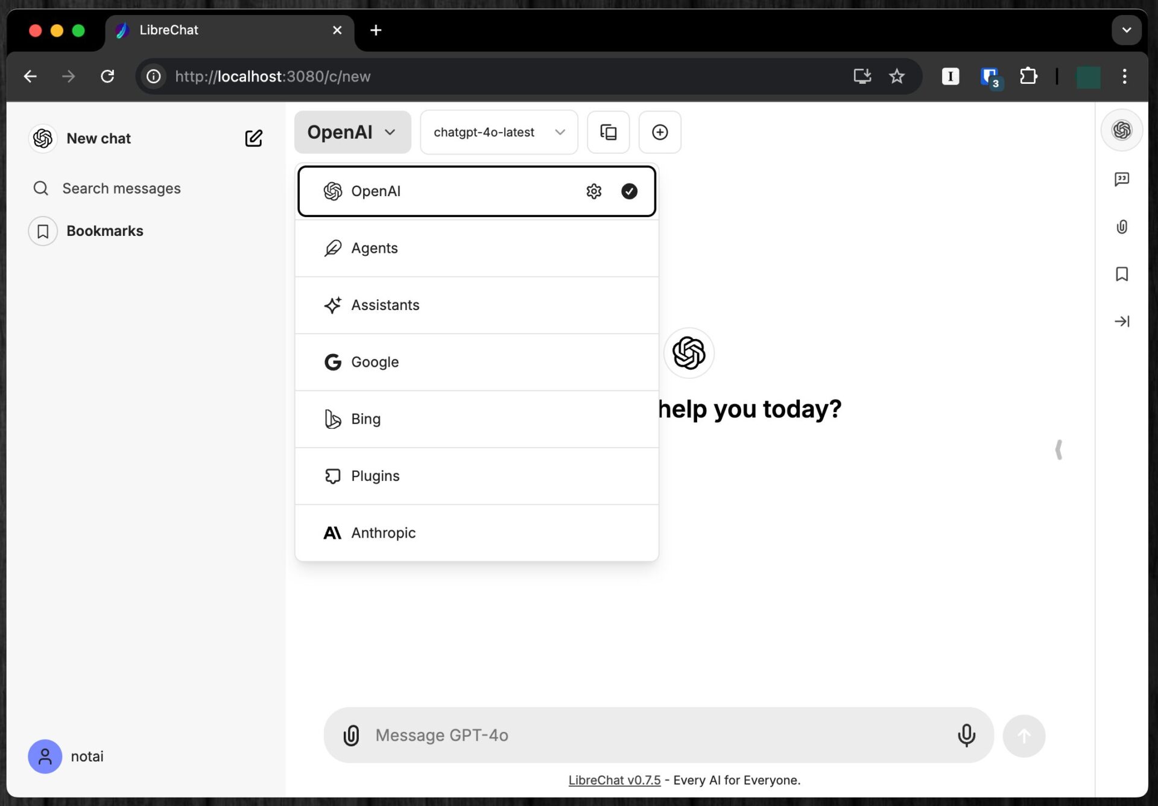Collapse the OpenAI endpoint dropdown
This screenshot has height=806, width=1158.
pyautogui.click(x=352, y=132)
